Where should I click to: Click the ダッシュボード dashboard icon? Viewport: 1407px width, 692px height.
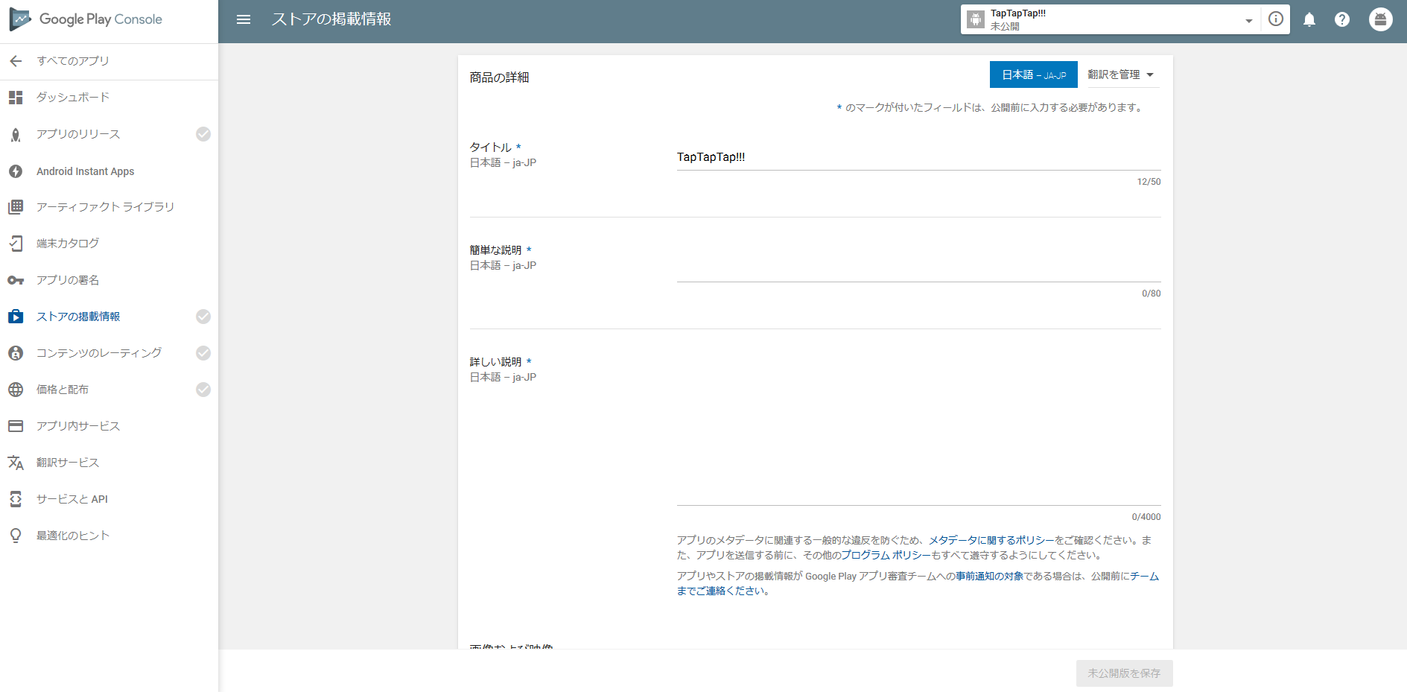pos(16,98)
